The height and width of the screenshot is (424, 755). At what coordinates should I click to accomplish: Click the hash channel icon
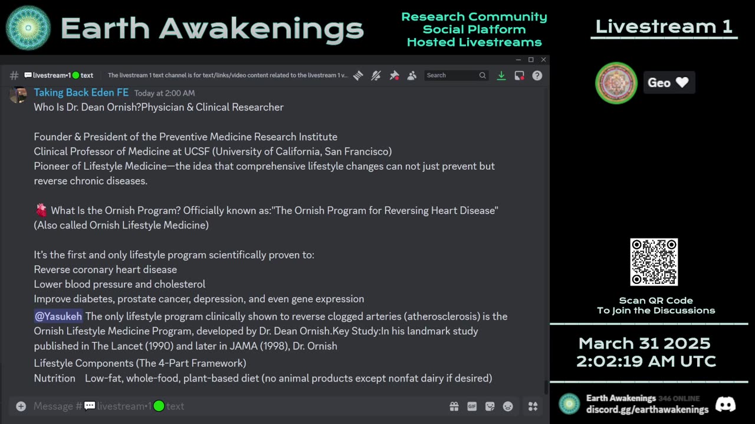pos(14,75)
